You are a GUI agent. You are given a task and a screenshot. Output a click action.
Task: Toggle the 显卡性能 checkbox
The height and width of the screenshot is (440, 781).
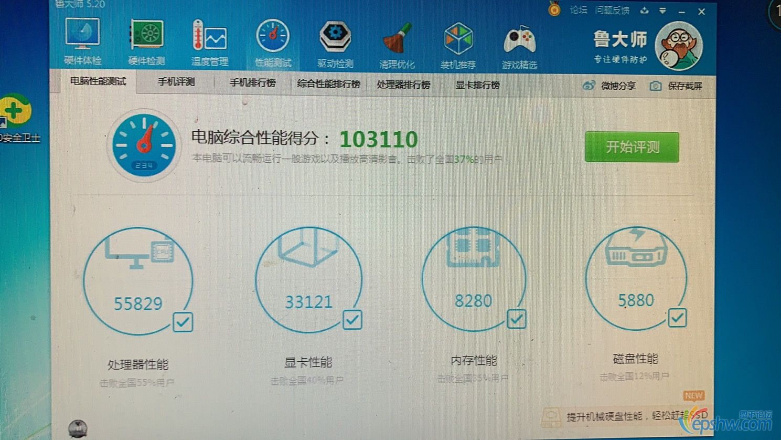[352, 319]
